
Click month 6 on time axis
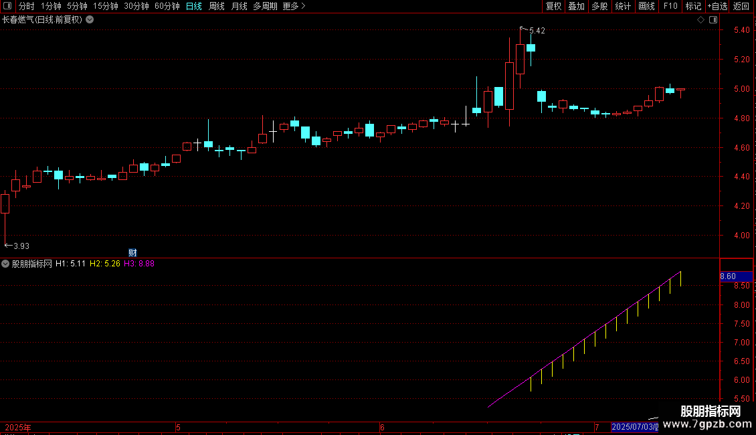(382, 427)
